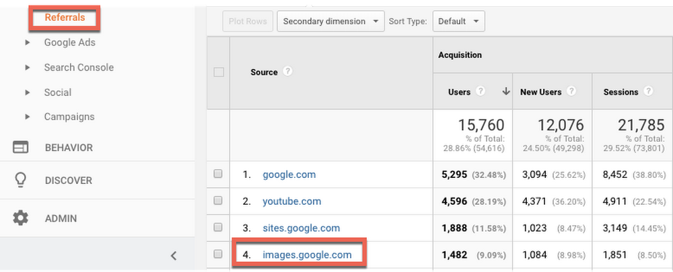The height and width of the screenshot is (272, 673).
Task: Open Search Console reports
Action: pyautogui.click(x=79, y=67)
